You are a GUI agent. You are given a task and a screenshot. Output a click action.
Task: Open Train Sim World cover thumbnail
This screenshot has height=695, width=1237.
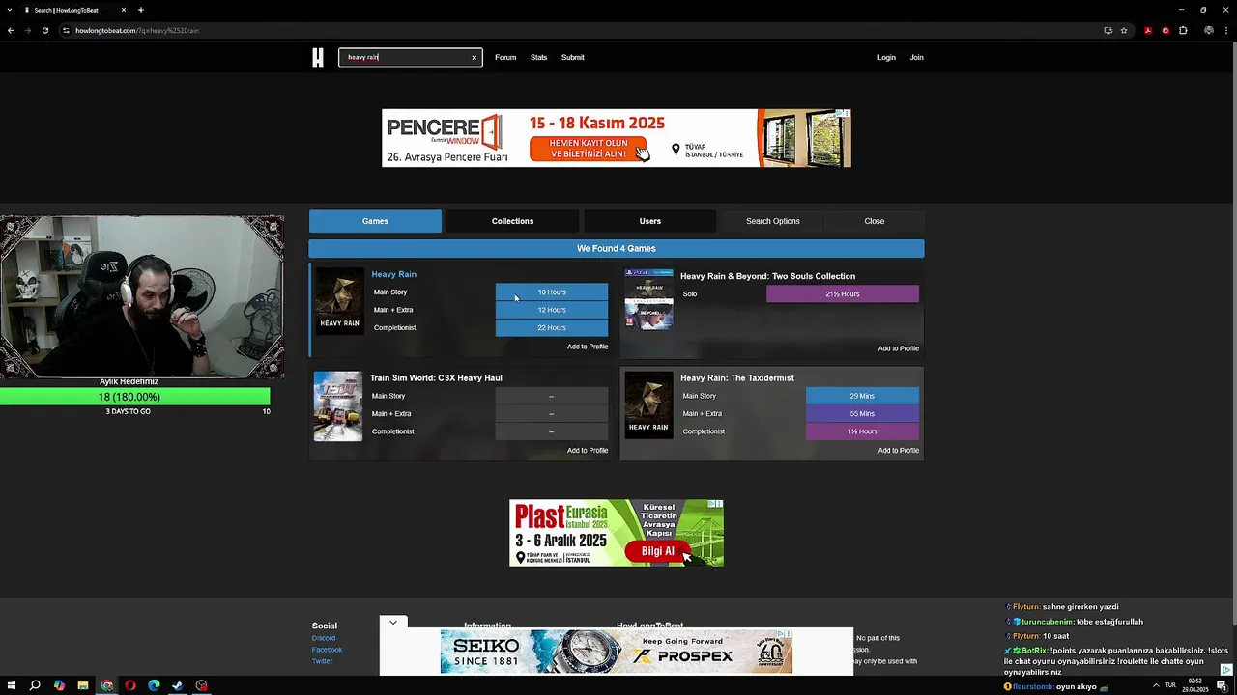338,406
